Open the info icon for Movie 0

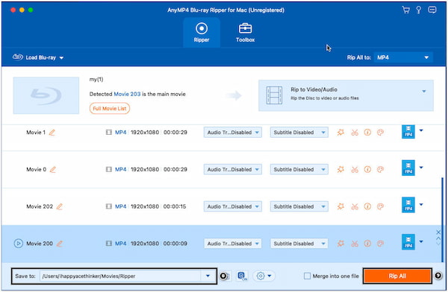(x=367, y=169)
